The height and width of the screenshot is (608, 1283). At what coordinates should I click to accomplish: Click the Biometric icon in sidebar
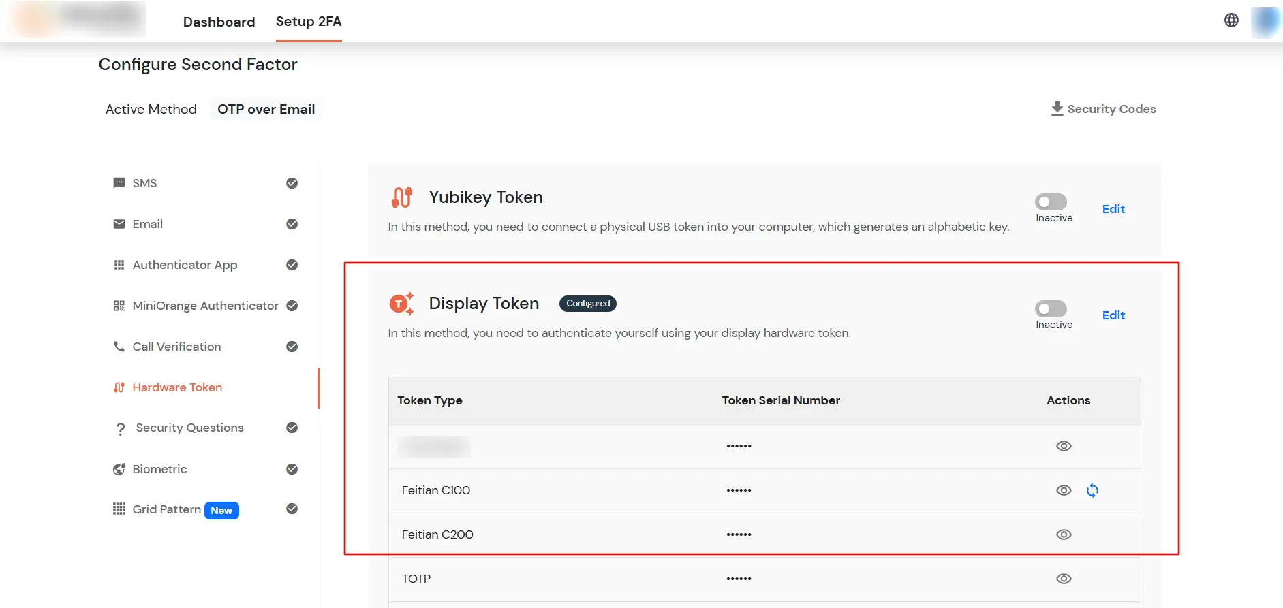pyautogui.click(x=119, y=469)
